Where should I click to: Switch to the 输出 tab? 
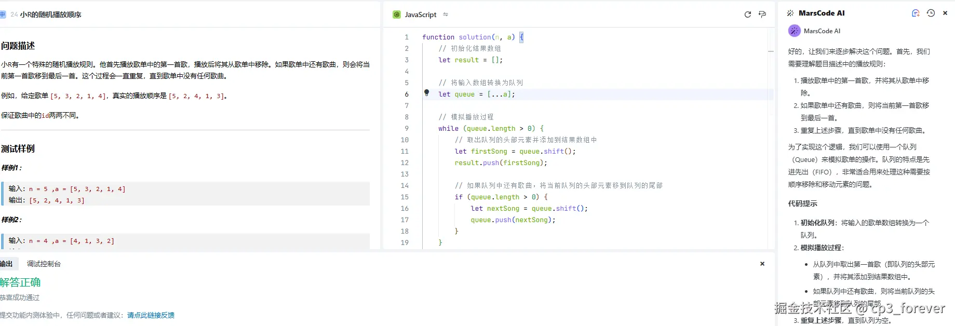[6, 264]
